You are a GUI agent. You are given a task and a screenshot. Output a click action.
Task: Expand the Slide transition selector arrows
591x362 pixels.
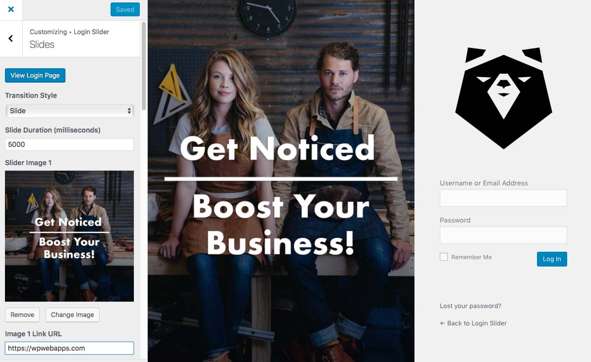click(x=130, y=111)
